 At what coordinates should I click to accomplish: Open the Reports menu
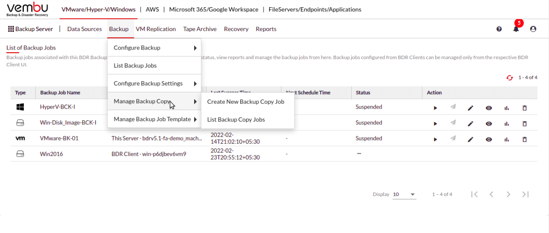pos(266,29)
